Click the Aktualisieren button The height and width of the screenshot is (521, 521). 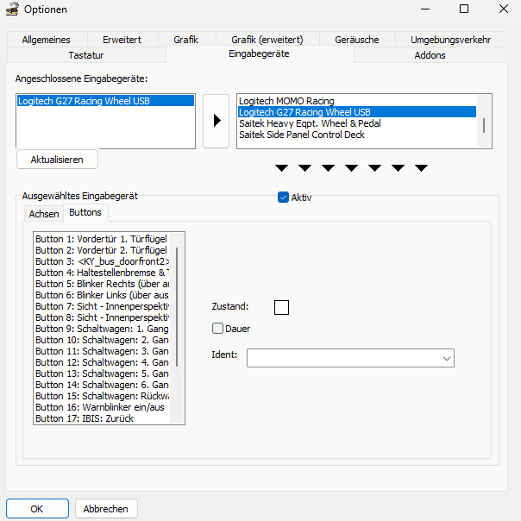pos(57,160)
